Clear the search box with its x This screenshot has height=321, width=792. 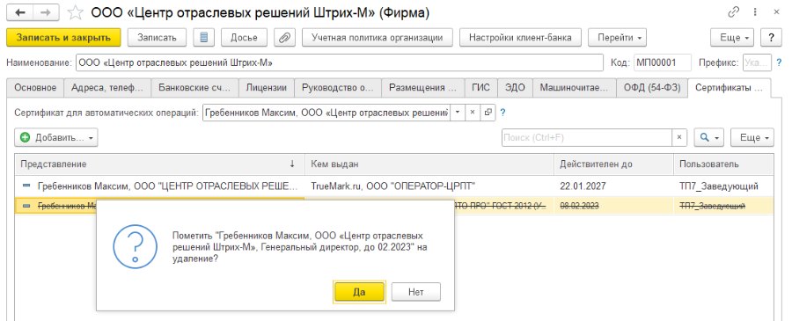pos(679,137)
